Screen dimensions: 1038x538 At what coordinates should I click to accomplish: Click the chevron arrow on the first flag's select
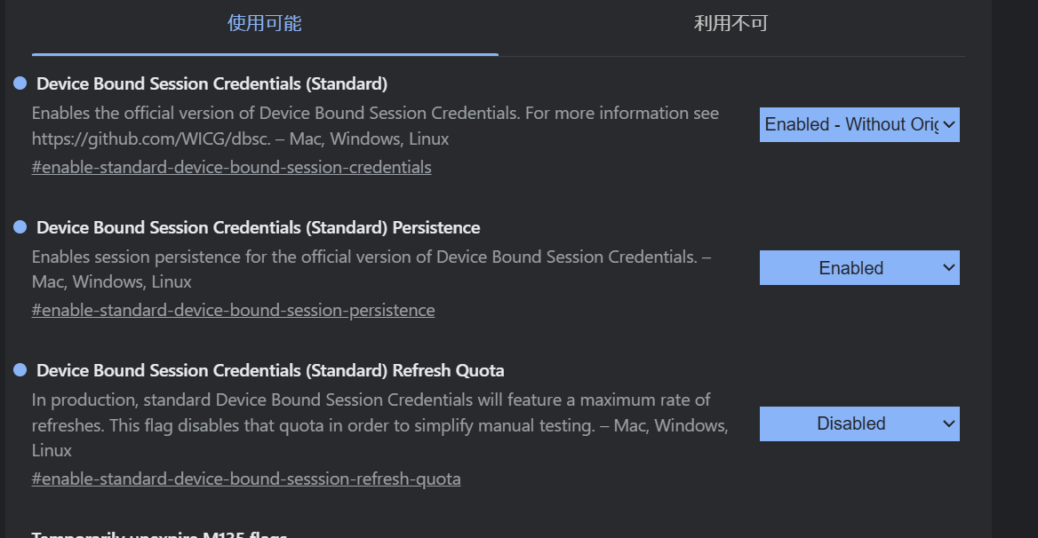click(x=949, y=125)
